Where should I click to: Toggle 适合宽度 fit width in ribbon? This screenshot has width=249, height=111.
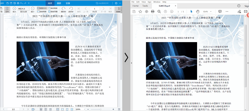coord(42,11)
